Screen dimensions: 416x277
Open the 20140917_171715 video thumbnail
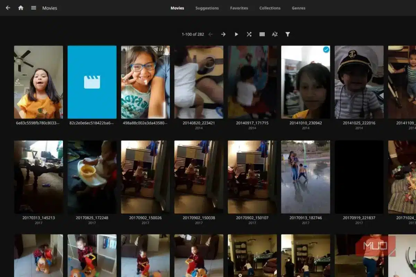[252, 82]
